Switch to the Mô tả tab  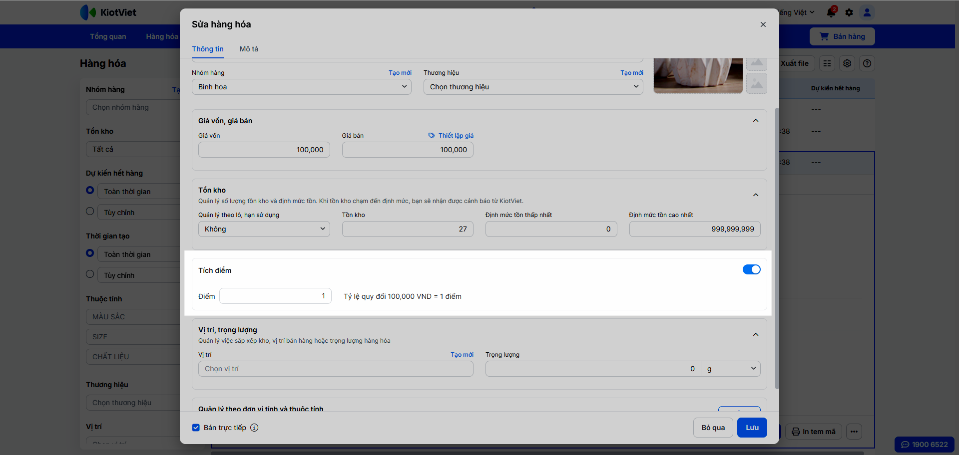tap(249, 49)
